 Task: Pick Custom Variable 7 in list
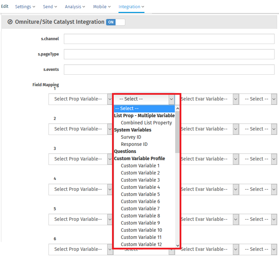point(140,209)
